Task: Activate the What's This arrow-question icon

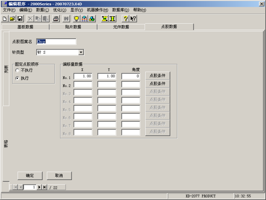Action: 133,19
